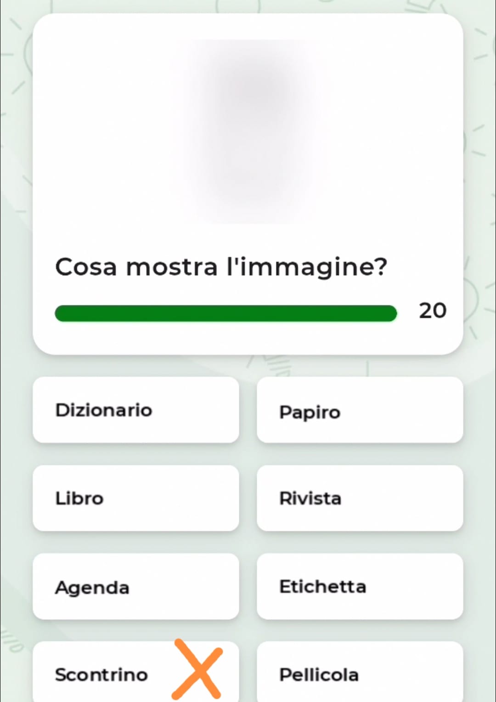The image size is (496, 702).
Task: Pick Libro as the answer
Action: (136, 498)
